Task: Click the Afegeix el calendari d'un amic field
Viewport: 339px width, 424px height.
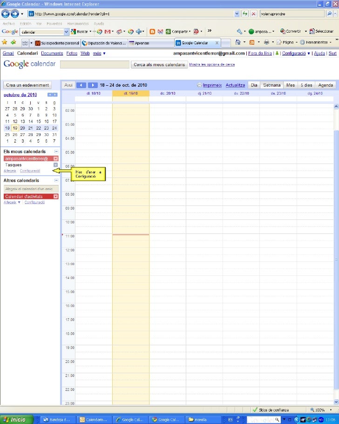Action: pyautogui.click(x=31, y=189)
